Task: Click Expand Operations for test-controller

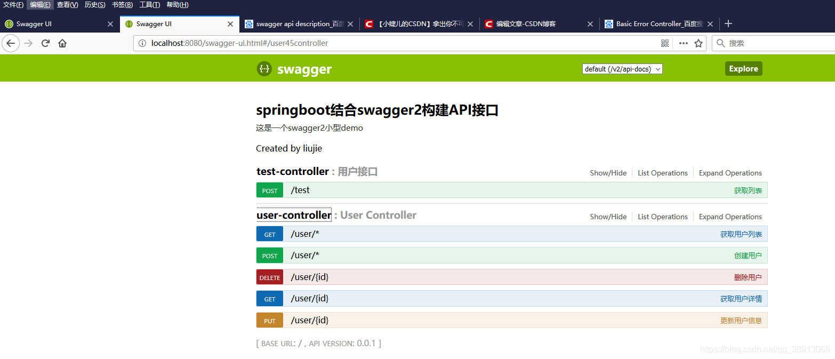Action: point(730,173)
